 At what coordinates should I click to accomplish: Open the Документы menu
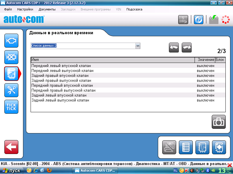pos(47,9)
